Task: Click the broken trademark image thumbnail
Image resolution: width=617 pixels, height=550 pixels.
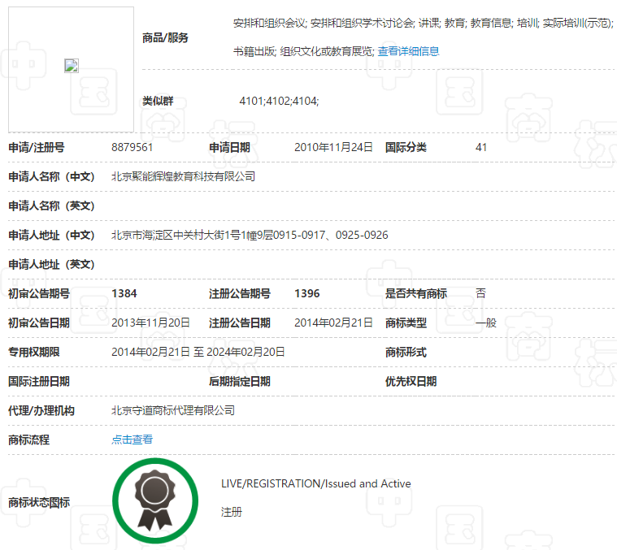Action: (71, 67)
